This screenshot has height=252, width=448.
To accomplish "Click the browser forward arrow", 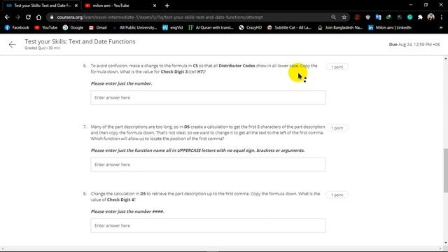I will [x=17, y=17].
